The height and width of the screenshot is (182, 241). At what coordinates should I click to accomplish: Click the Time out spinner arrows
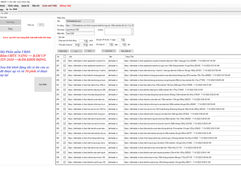[x=43, y=25]
